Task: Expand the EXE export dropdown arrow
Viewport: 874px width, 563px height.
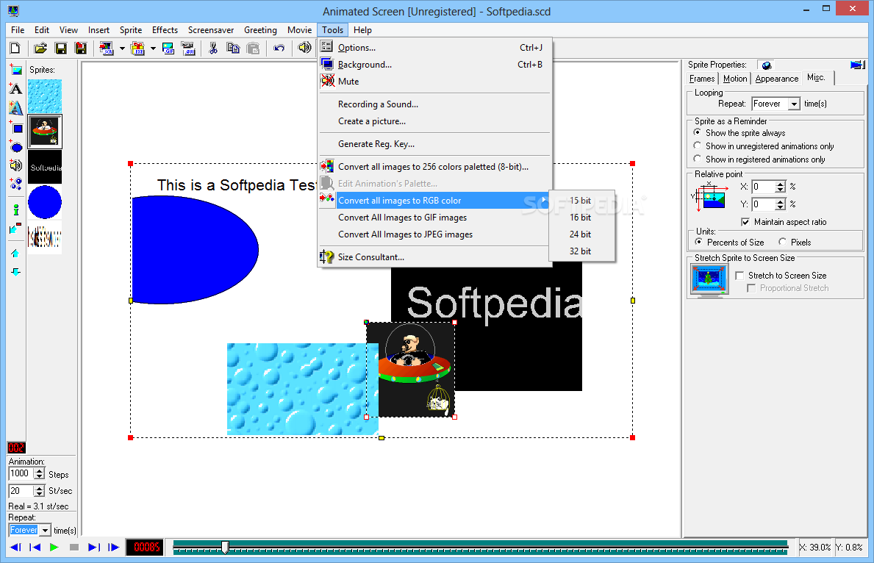Action: click(154, 49)
